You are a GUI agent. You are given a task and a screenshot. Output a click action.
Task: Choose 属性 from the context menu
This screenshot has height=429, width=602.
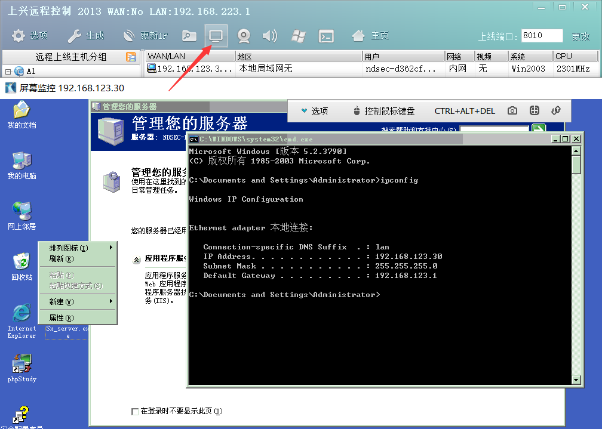(78, 317)
